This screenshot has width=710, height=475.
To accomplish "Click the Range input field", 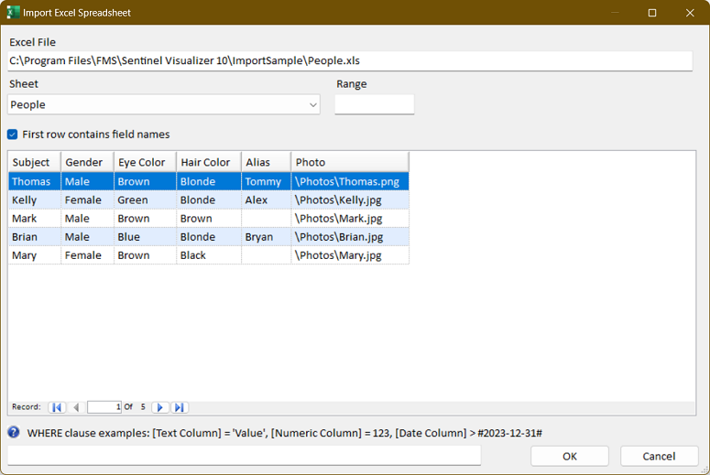I will (375, 104).
